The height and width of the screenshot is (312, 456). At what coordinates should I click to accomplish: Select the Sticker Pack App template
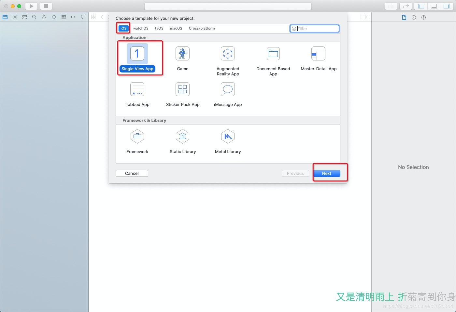click(x=183, y=94)
